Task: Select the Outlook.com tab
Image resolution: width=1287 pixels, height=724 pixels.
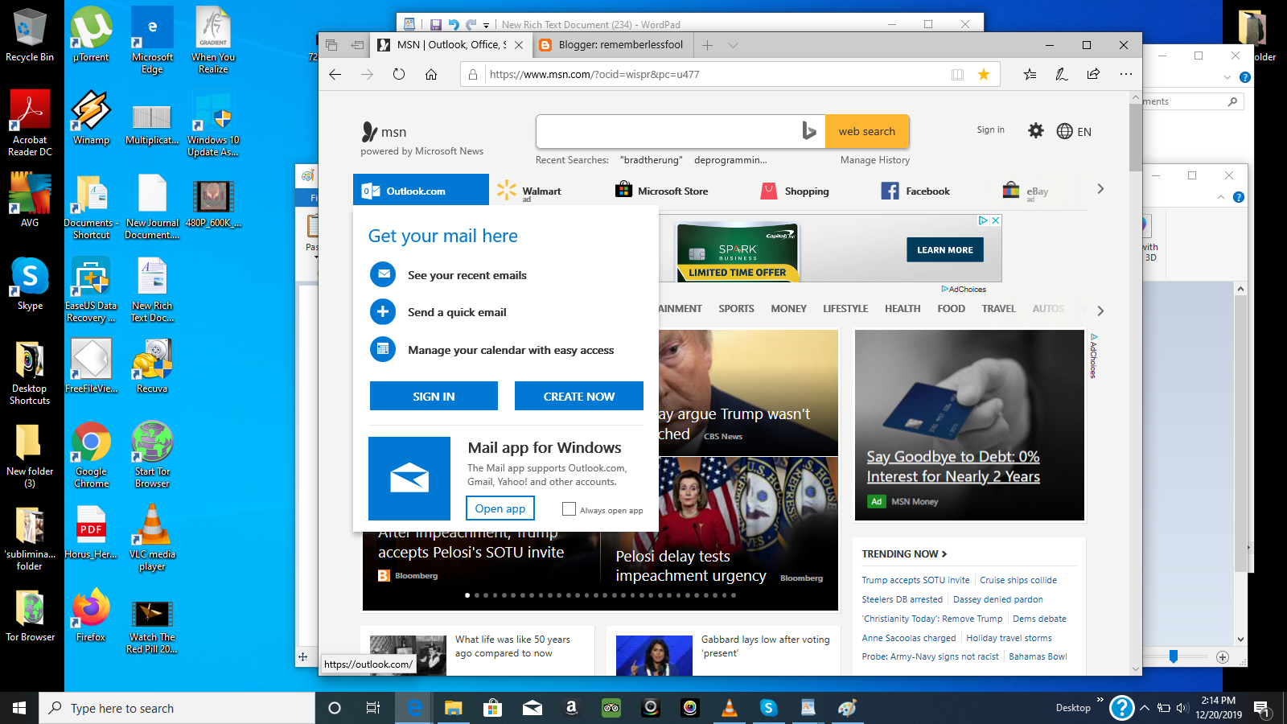Action: (x=421, y=191)
